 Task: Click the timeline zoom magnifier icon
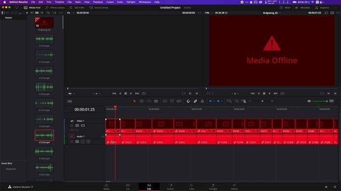pyautogui.click(x=244, y=101)
